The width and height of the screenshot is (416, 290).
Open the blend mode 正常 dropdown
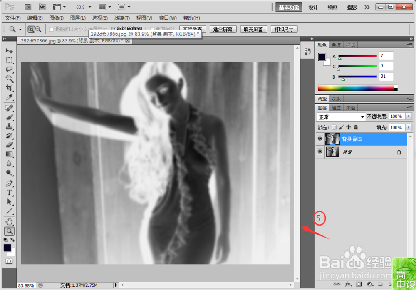pos(341,117)
